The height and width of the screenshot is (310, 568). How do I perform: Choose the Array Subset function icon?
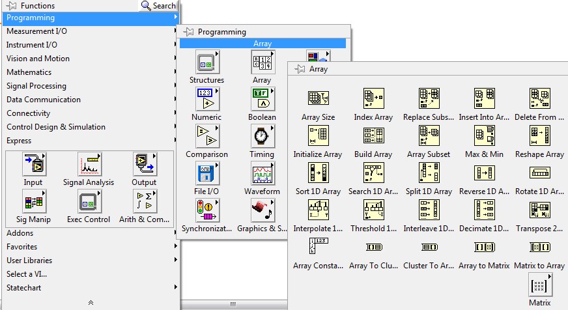(429, 135)
